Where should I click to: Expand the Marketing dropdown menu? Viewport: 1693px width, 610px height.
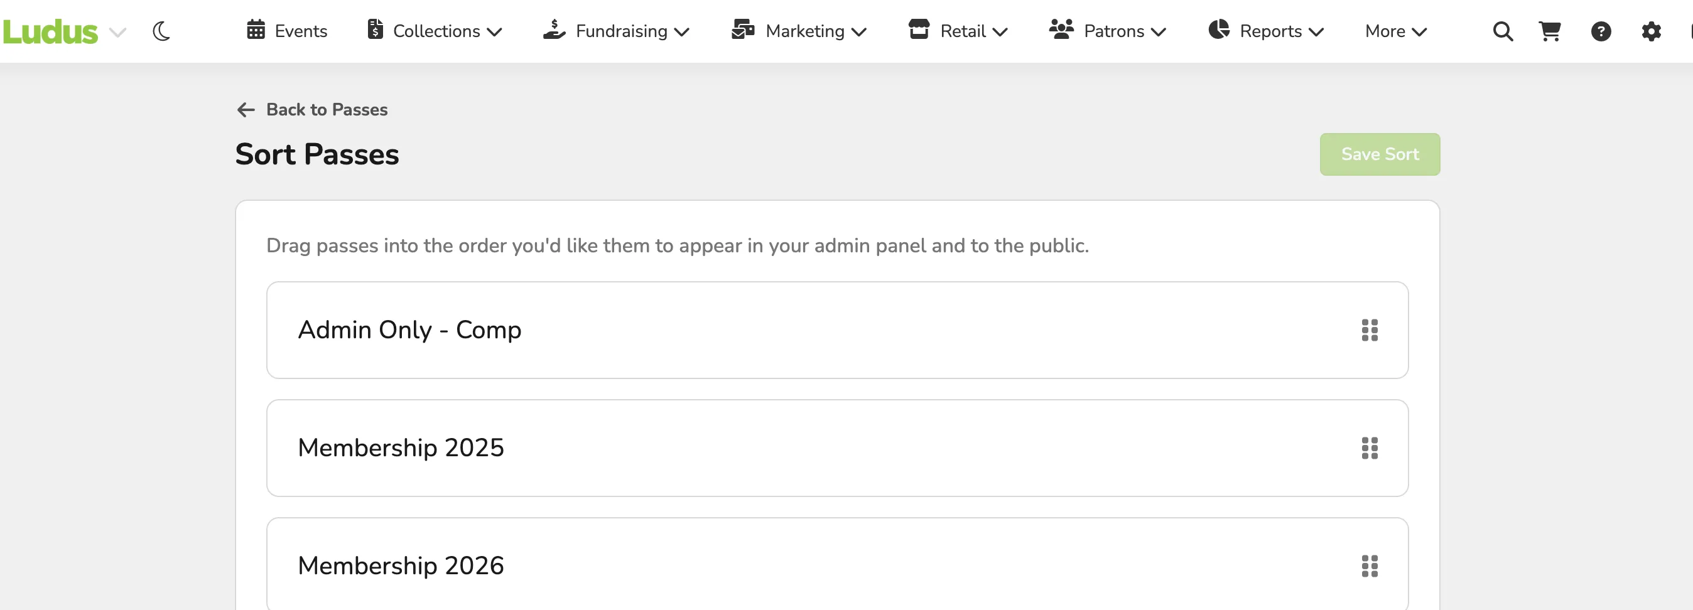[799, 30]
